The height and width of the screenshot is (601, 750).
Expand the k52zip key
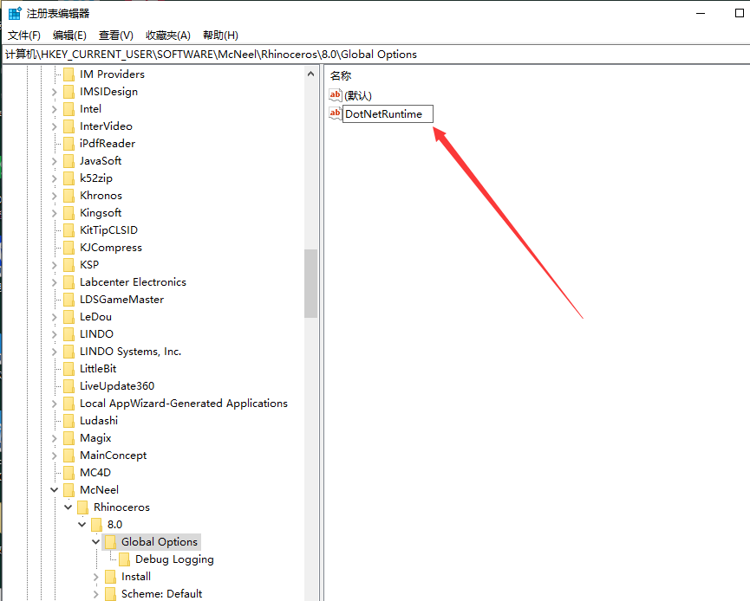click(54, 178)
